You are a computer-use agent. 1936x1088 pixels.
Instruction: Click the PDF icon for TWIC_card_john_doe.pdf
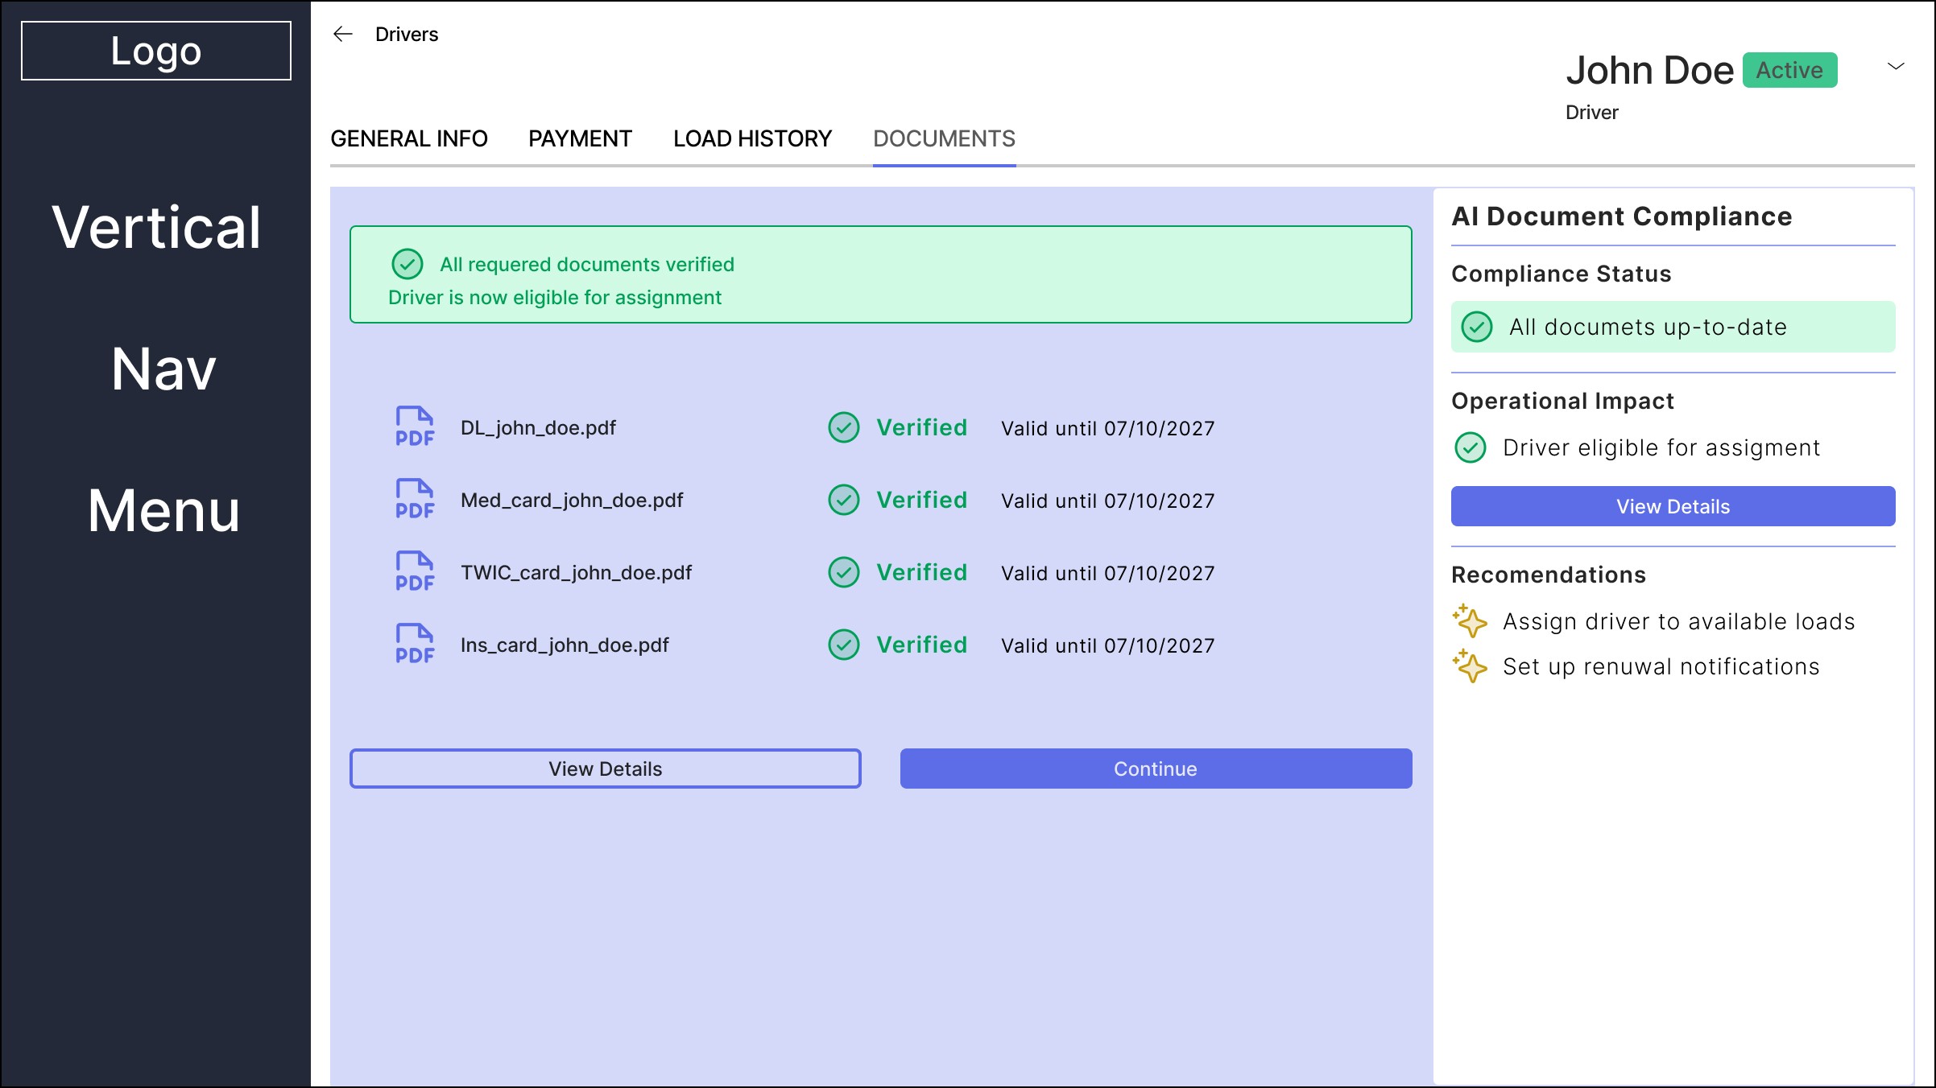click(415, 571)
